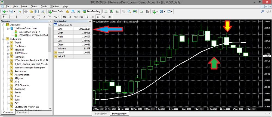Open a new chart window icon
Viewport: 272px width, 117px height.
click(x=4, y=11)
